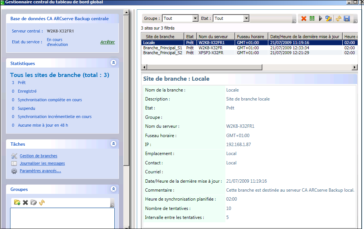The width and height of the screenshot is (364, 229).
Task: Edit the selected group using the edit icon
Action: pos(33,202)
